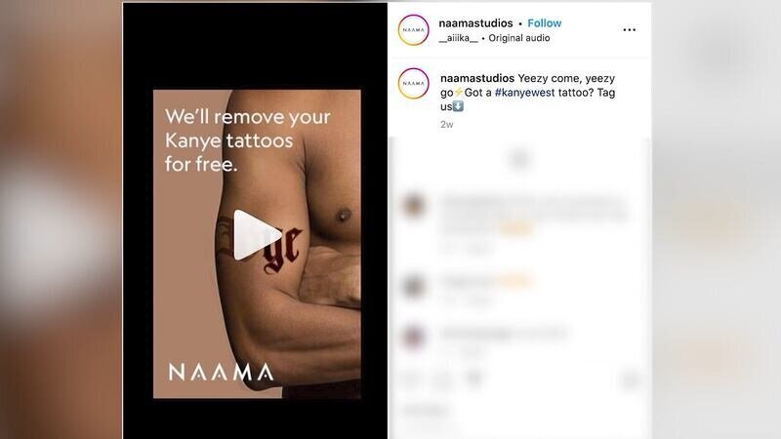Open the three-dot more options menu
The width and height of the screenshot is (781, 439).
(629, 30)
